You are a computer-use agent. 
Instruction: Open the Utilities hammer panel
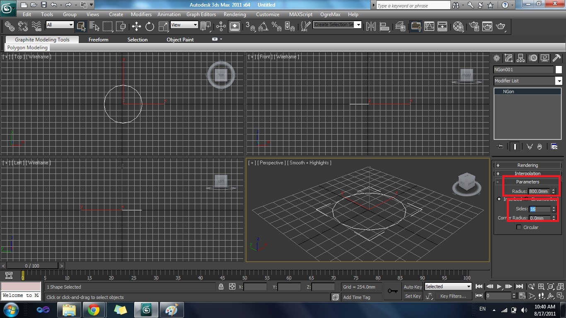click(x=557, y=58)
